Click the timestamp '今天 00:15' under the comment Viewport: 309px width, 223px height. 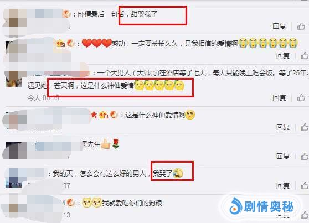coord(43,97)
